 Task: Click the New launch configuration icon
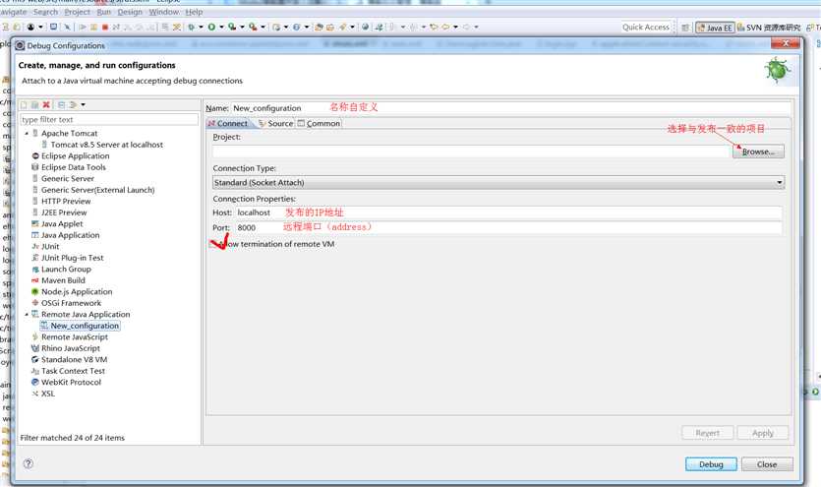[24, 105]
